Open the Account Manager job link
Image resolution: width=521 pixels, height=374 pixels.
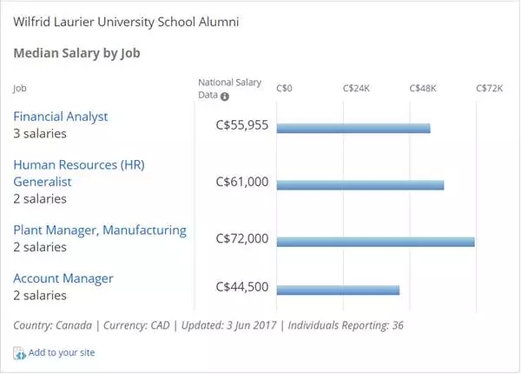[x=63, y=278]
